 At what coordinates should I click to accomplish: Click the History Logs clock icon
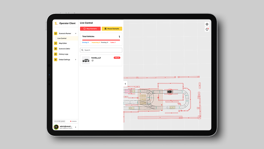pyautogui.click(x=56, y=54)
